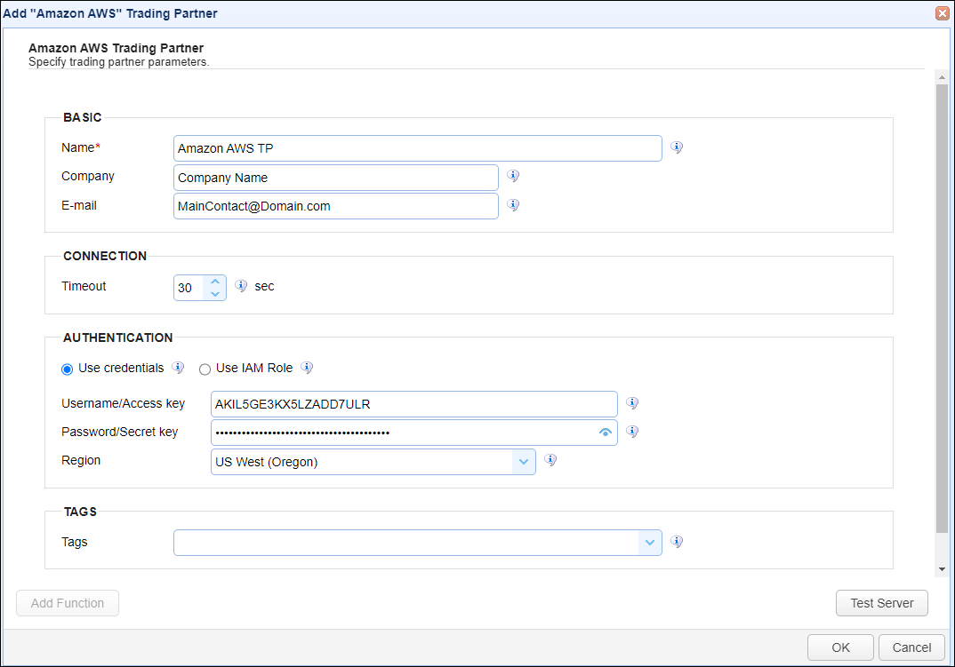Click the scrollbar up arrow
Viewport: 955px width, 667px height.
pos(943,77)
